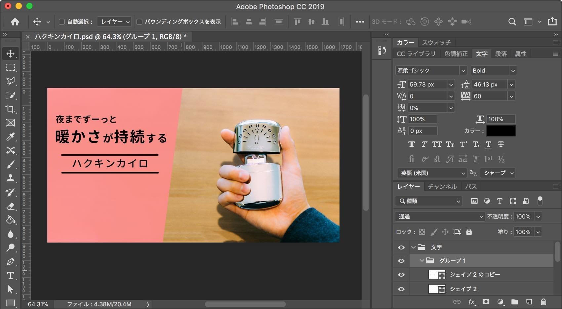Choose the Dodge tool

(11, 248)
